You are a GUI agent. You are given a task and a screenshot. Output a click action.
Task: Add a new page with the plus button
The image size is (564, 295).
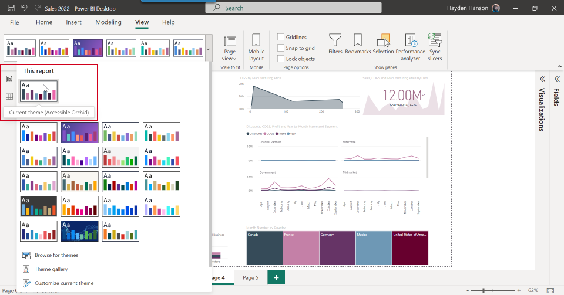click(276, 278)
